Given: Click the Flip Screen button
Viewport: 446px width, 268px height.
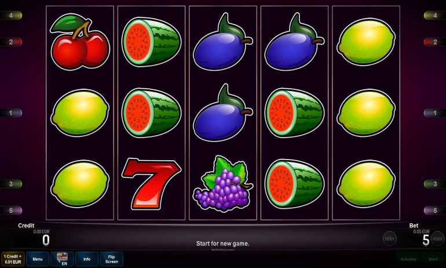Looking at the screenshot, I should [x=111, y=259].
